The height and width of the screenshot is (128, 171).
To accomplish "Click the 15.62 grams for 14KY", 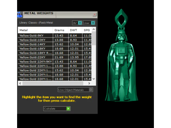I will coord(59,44).
